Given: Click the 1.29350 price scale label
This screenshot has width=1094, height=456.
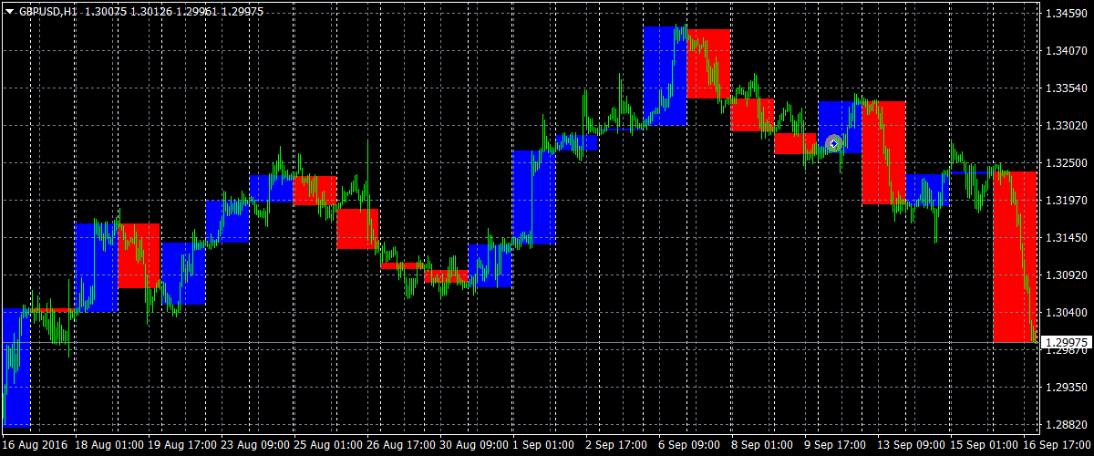Looking at the screenshot, I should pyautogui.click(x=1065, y=387).
